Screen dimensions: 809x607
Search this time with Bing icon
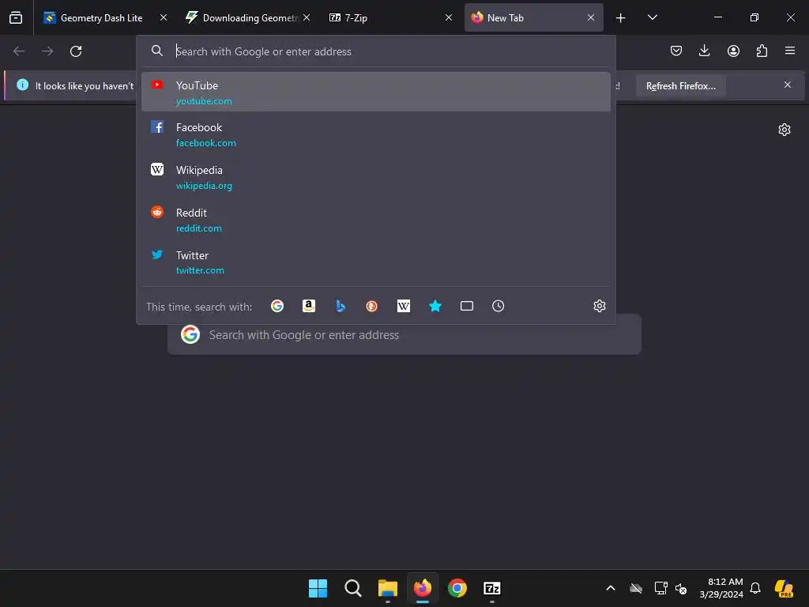341,306
